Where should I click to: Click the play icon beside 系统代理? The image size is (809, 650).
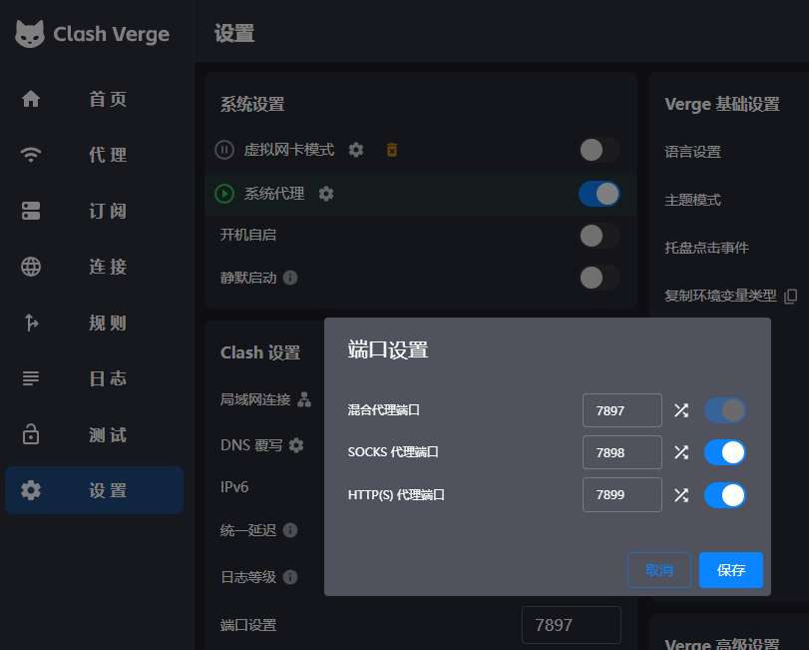[x=223, y=194]
